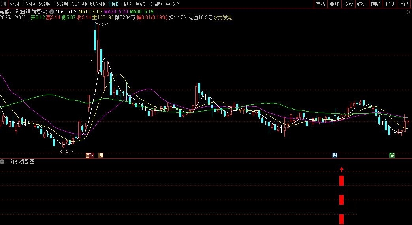Click the 额6284万 amount value
This screenshot has width=412, height=225.
coord(125,18)
